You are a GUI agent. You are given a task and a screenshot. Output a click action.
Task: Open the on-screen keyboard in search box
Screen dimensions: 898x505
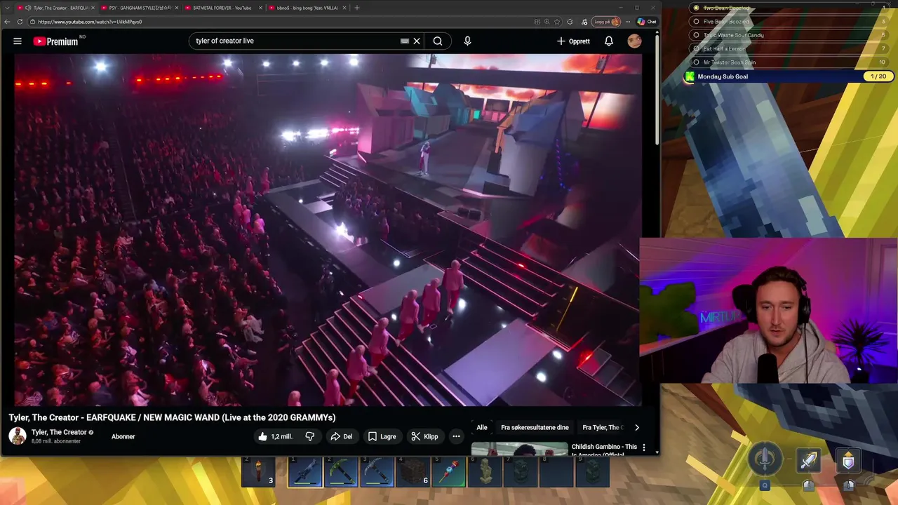404,41
